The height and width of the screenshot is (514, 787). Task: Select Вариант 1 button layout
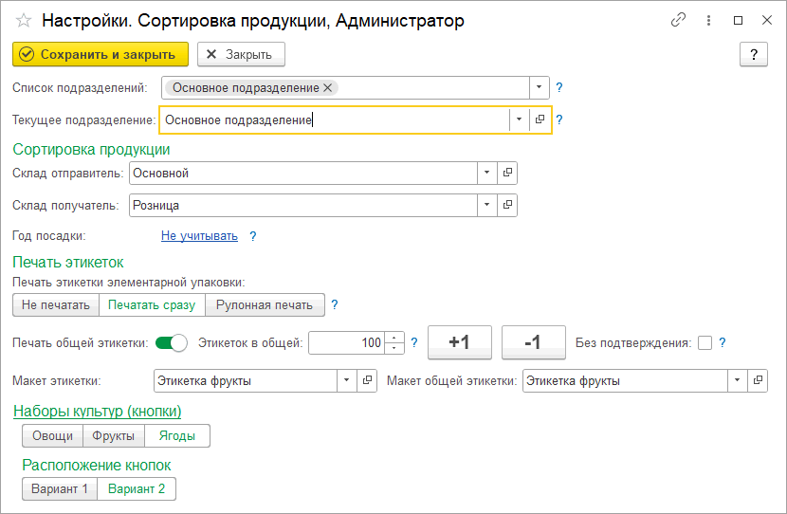pos(59,488)
